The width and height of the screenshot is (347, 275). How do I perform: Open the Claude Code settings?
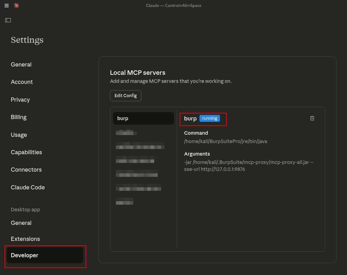[x=28, y=187]
